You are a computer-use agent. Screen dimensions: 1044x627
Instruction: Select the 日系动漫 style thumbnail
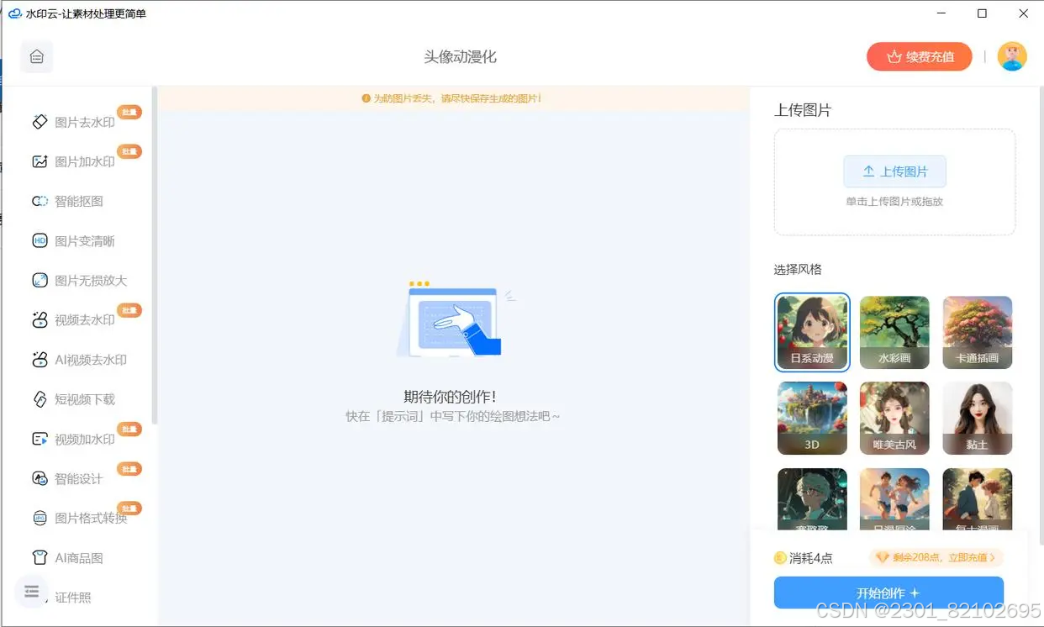[812, 332]
